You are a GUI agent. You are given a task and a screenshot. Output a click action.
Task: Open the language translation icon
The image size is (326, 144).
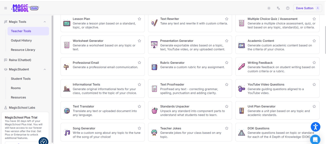pos(278,8)
